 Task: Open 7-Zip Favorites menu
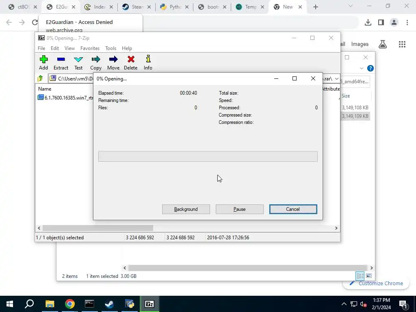pyautogui.click(x=90, y=48)
